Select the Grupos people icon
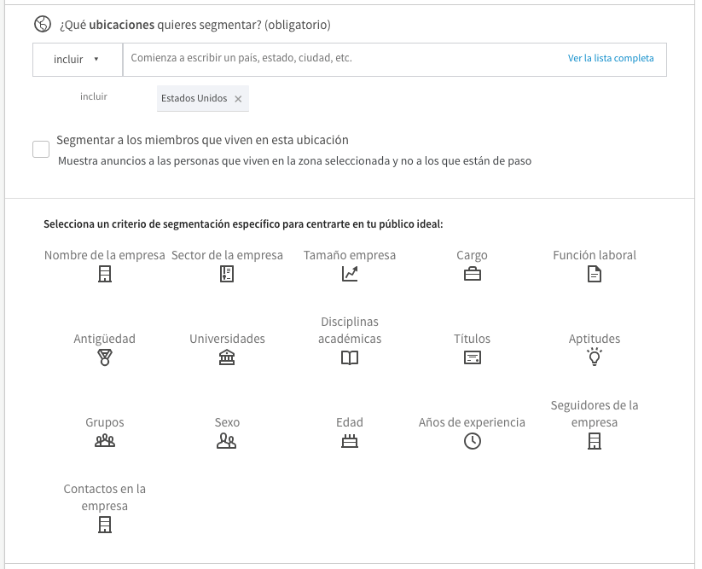Viewport: 702px width, 569px height. [x=105, y=441]
